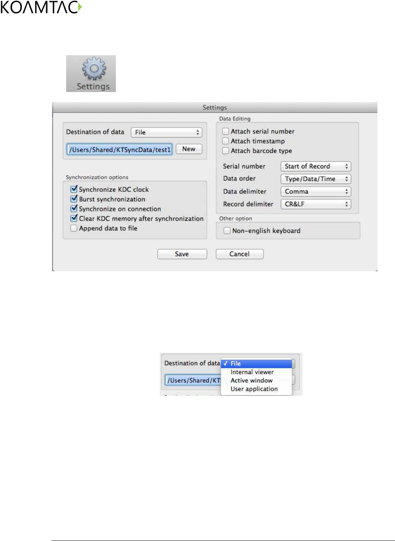Image resolution: width=395 pixels, height=541 pixels.
Task: Open Serial number Start of Record dropdown
Action: [x=316, y=166]
